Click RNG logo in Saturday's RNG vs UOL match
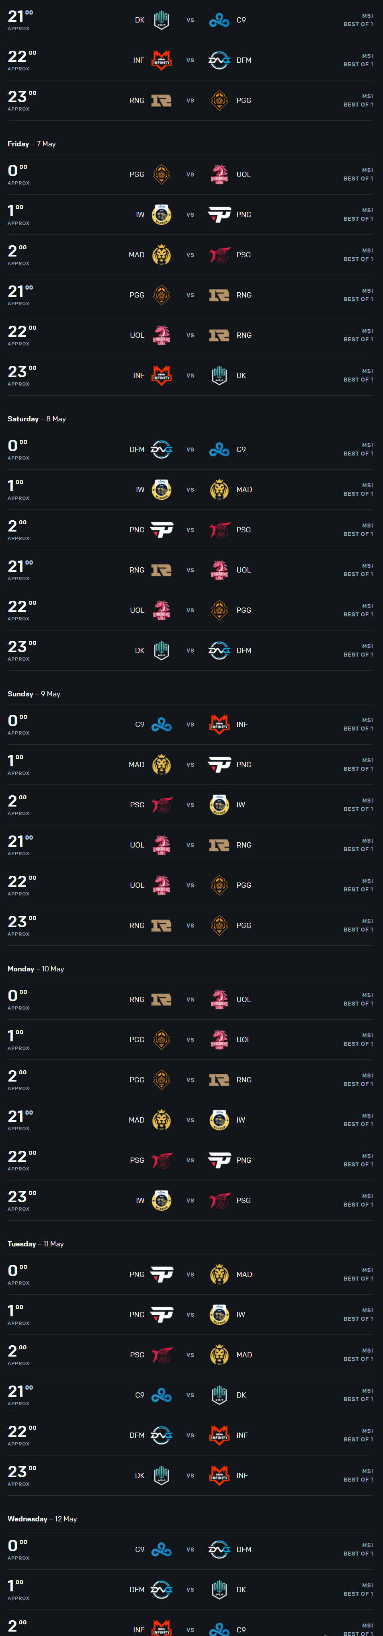The height and width of the screenshot is (1636, 383). coord(161,570)
